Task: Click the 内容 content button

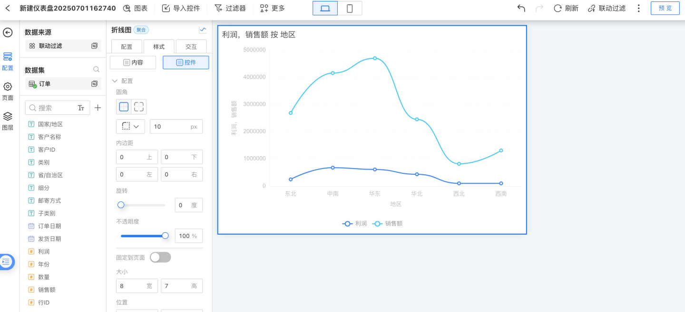Action: point(133,62)
